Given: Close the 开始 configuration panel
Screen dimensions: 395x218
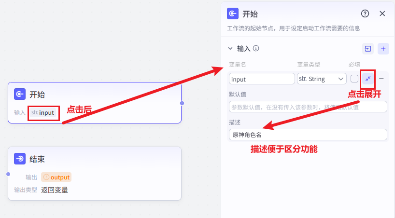Looking at the screenshot, I should coord(382,14).
